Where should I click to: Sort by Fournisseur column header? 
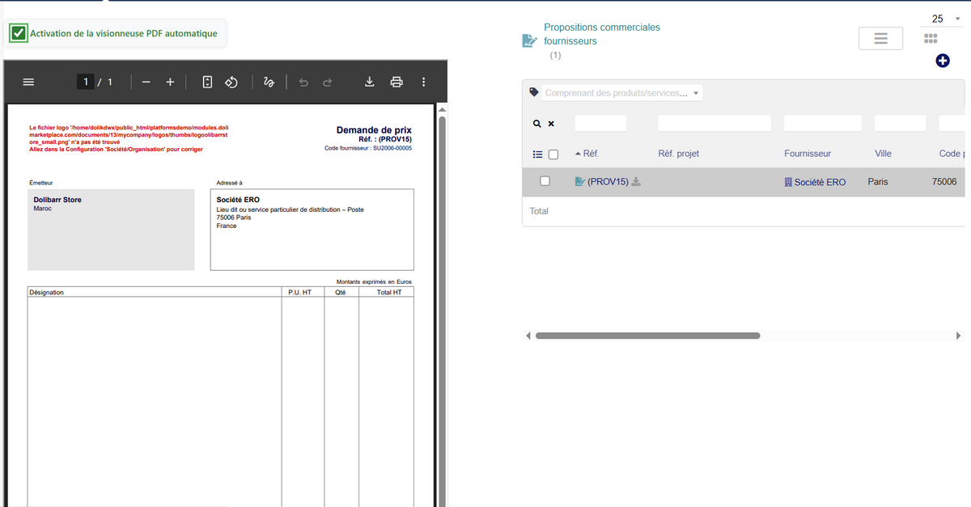click(x=808, y=153)
